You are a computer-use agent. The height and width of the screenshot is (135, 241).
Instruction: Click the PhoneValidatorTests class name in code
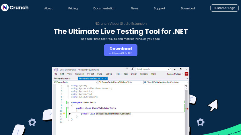(x=104, y=108)
